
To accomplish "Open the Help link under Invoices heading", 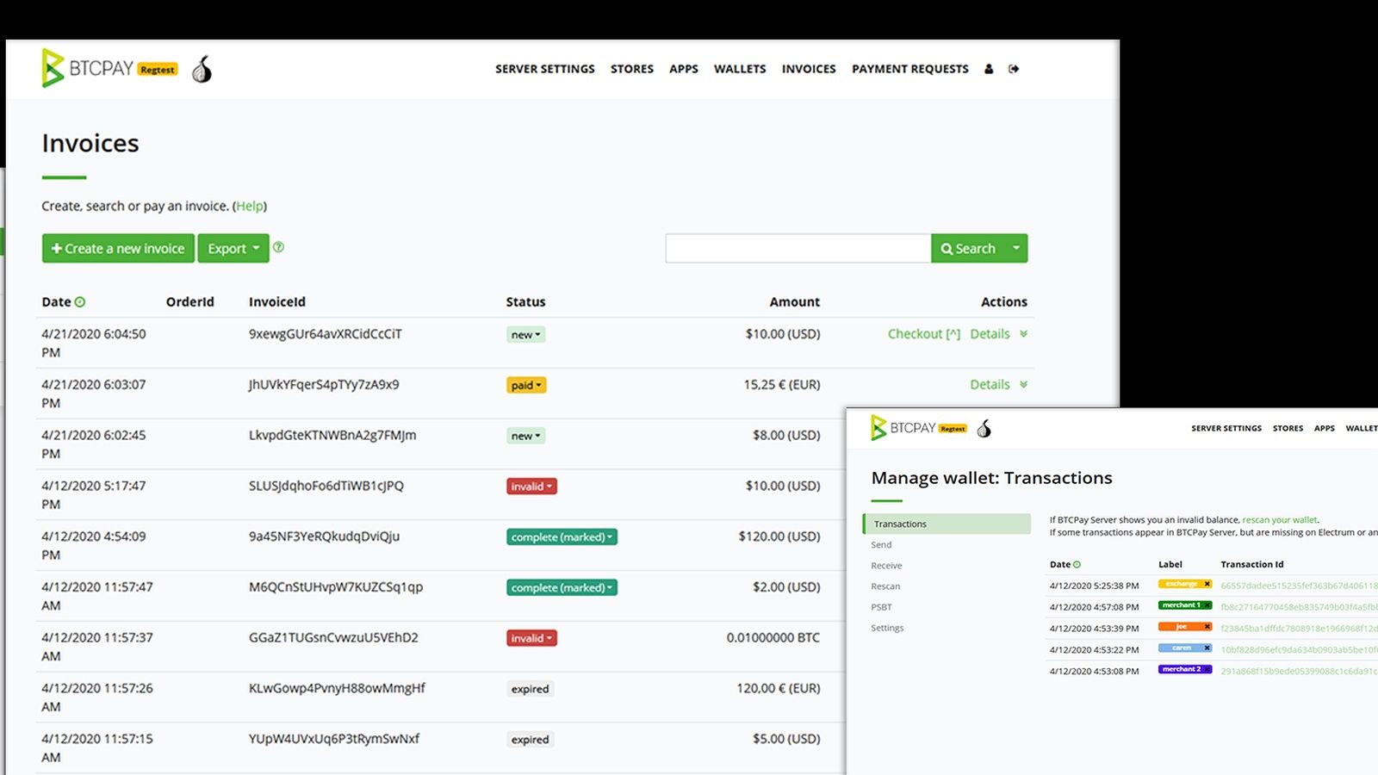I will pos(250,206).
